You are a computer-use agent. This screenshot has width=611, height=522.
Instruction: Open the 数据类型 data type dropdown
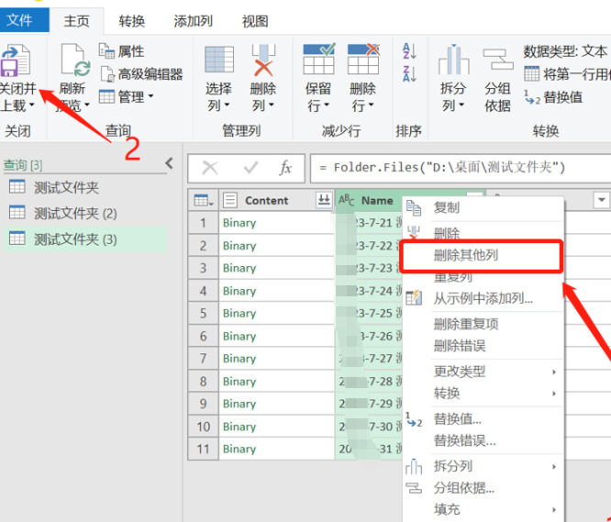(x=565, y=52)
